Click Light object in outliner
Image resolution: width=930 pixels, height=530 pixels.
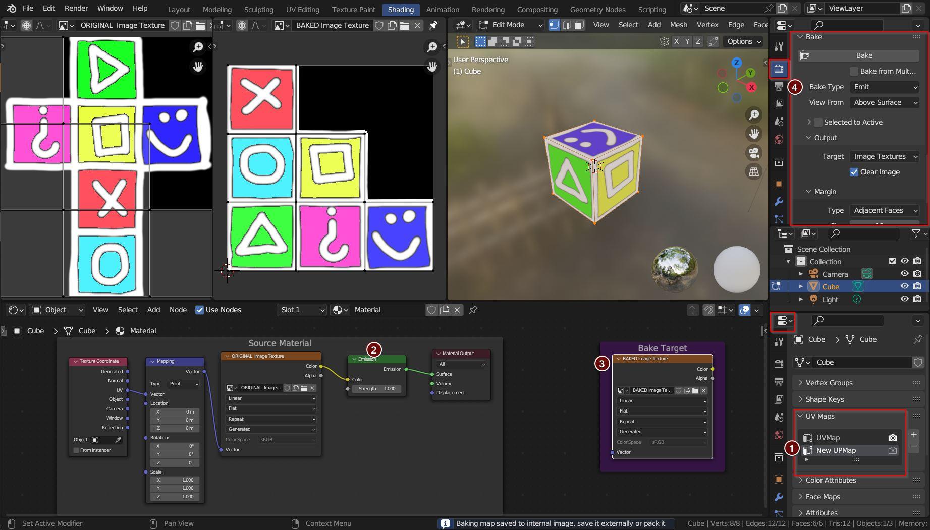tap(830, 299)
